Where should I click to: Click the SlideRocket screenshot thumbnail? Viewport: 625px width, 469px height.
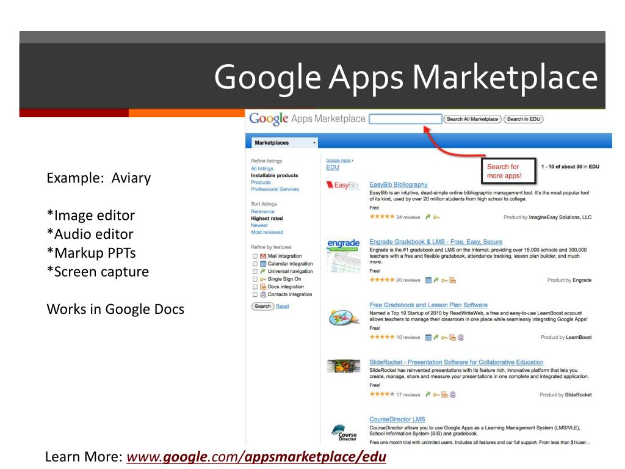pyautogui.click(x=343, y=366)
